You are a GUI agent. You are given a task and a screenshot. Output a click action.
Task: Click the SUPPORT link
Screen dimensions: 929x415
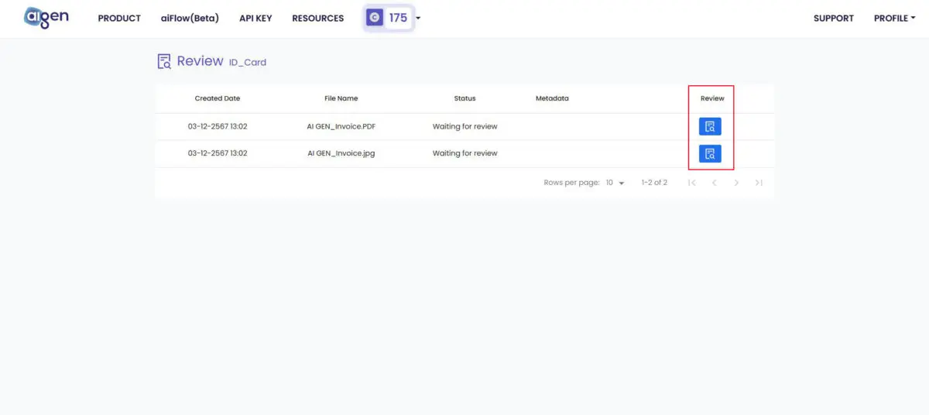[x=834, y=18]
